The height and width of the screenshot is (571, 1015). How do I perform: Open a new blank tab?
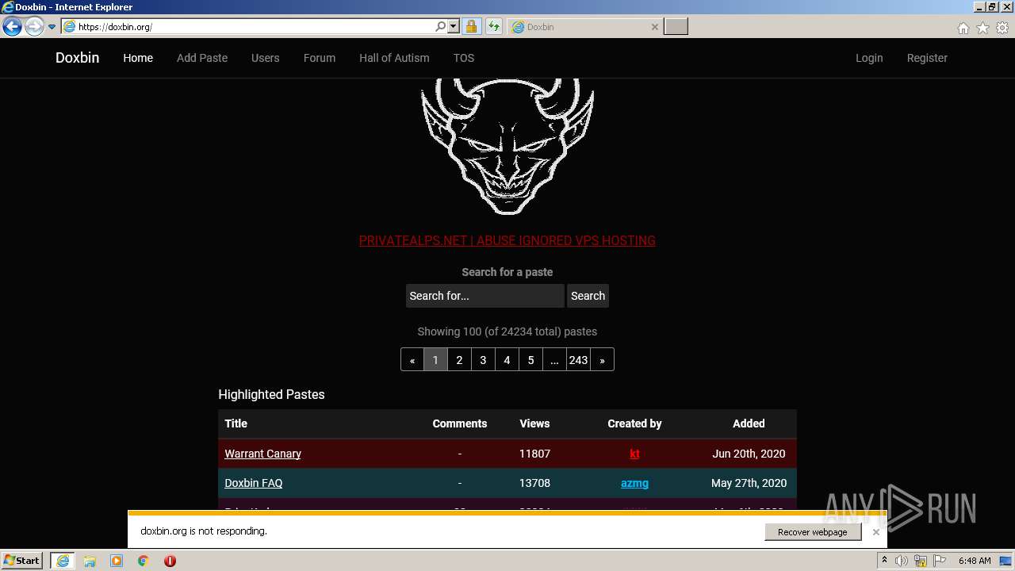[x=676, y=26]
